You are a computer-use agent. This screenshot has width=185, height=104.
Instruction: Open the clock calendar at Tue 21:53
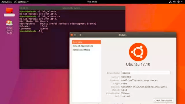click(x=92, y=2)
